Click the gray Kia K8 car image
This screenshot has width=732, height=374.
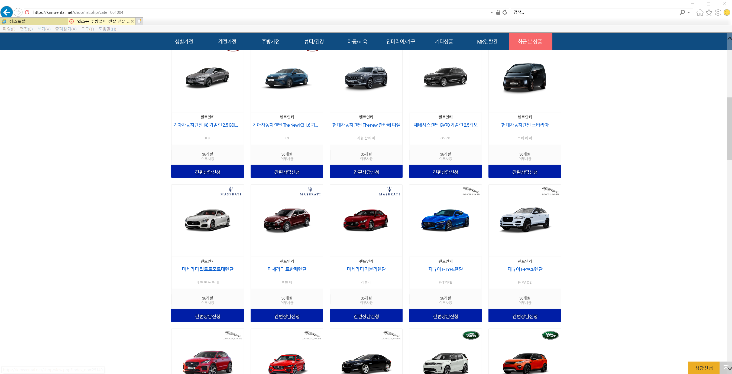coord(208,77)
